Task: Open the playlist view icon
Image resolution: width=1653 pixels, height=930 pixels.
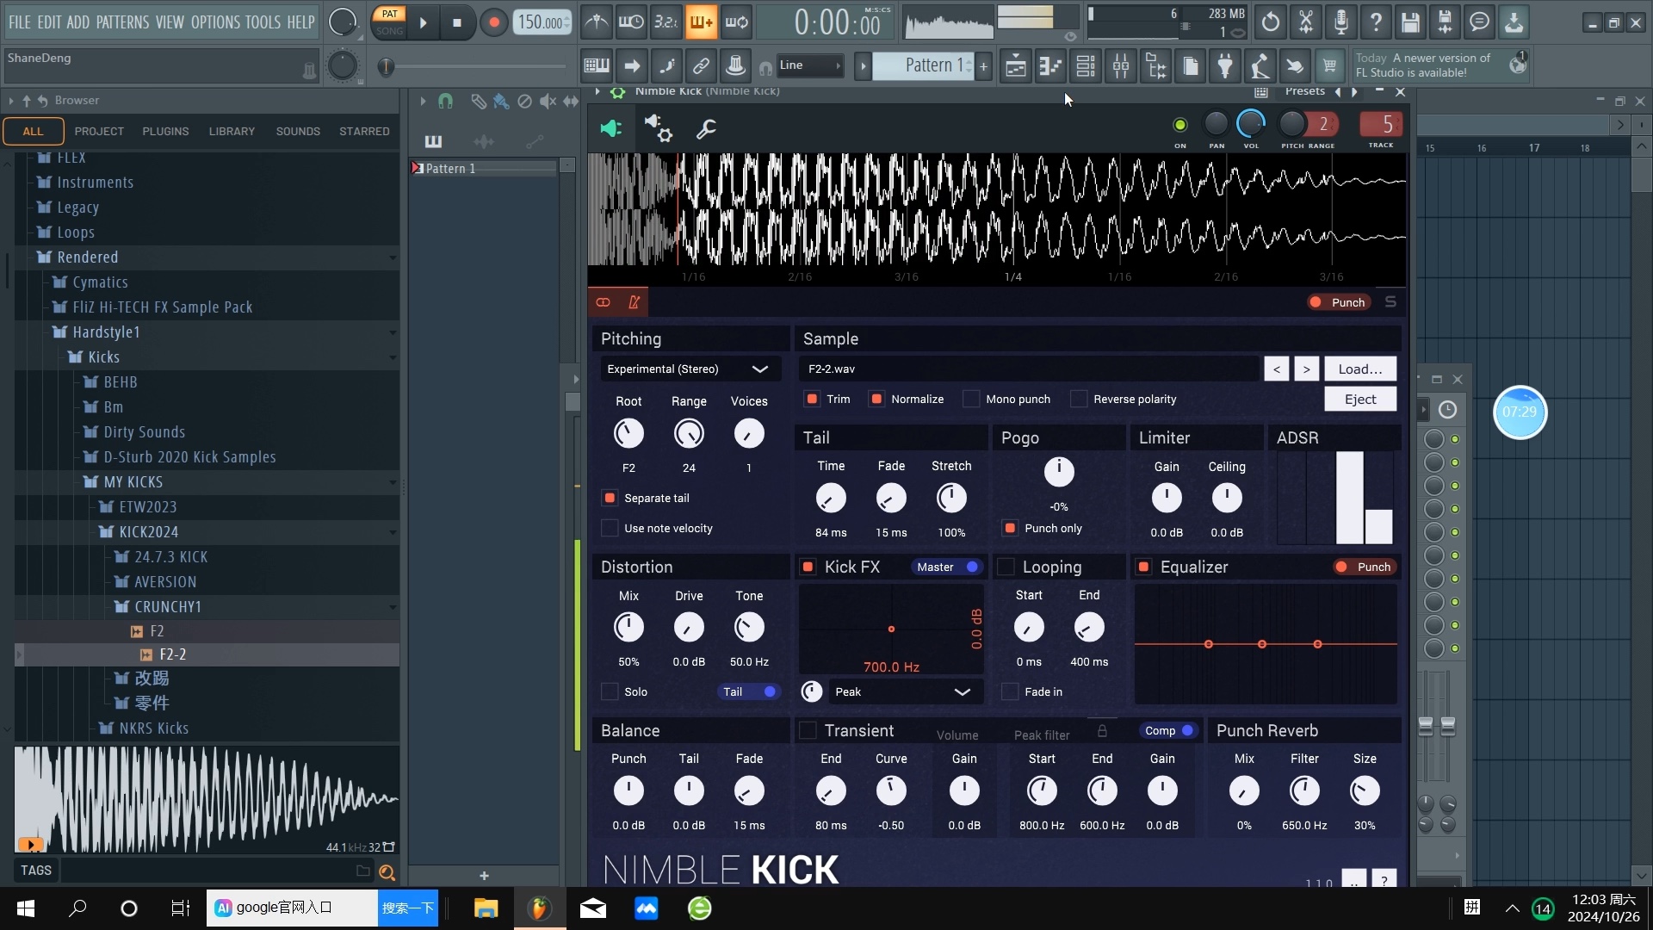Action: click(x=1016, y=65)
